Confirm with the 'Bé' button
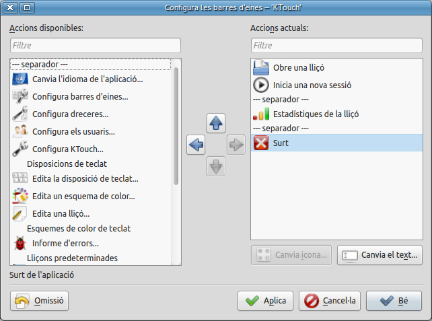432x321 pixels. (394, 301)
